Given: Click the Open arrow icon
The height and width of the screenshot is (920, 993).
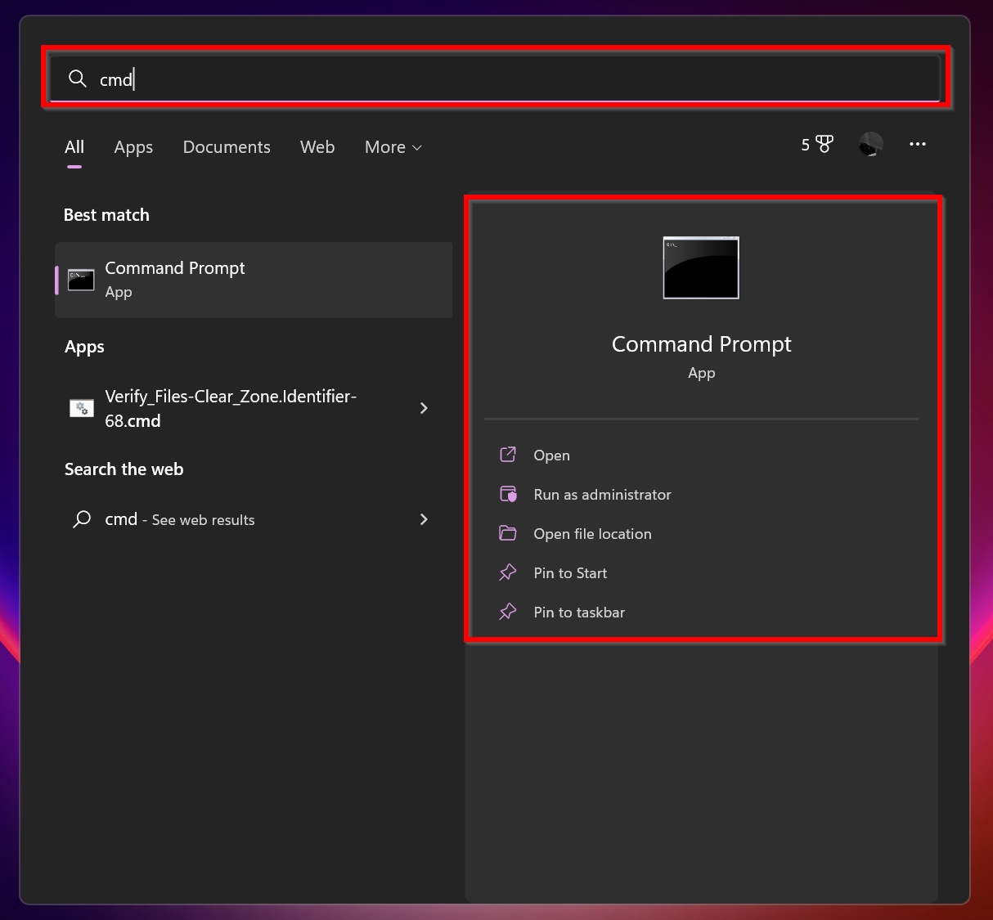Looking at the screenshot, I should pyautogui.click(x=508, y=455).
